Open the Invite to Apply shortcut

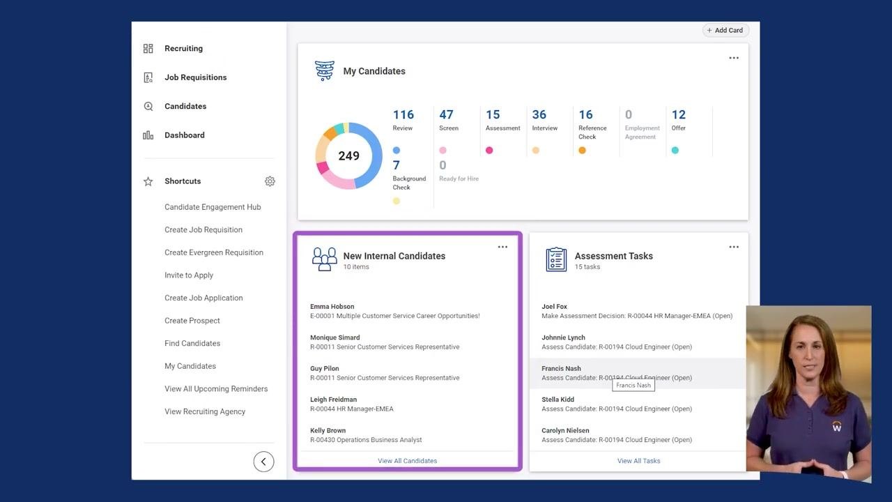tap(189, 275)
